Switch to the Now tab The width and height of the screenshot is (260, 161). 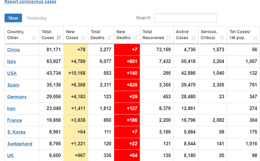13,18
